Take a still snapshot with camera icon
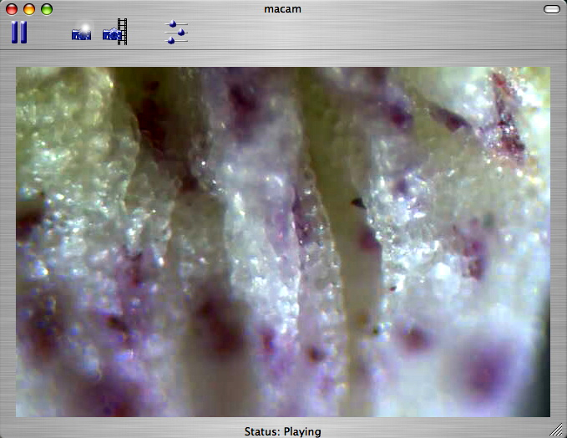Viewport: 567px width, 438px height. point(81,32)
